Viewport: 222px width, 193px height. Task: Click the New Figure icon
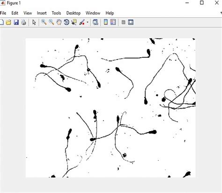[x=1, y=22]
